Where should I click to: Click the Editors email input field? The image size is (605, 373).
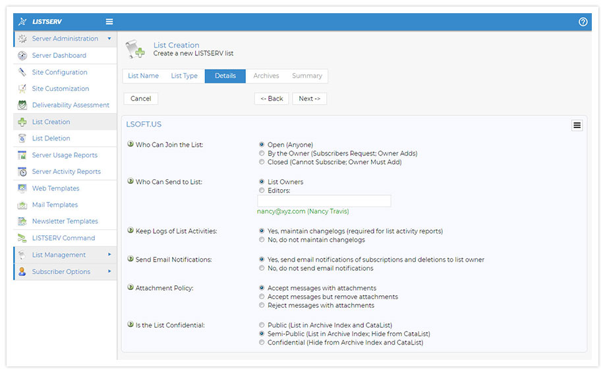324,201
